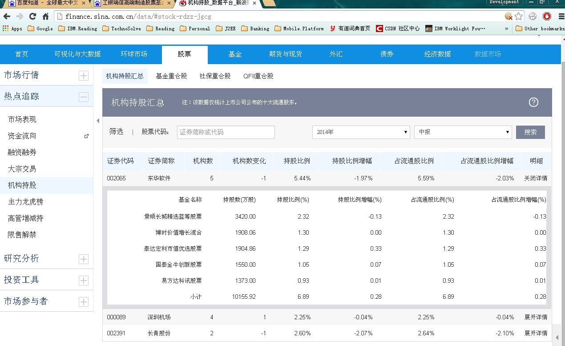The width and height of the screenshot is (565, 346).
Task: Select 基金 in the top navigation
Action: 234,54
